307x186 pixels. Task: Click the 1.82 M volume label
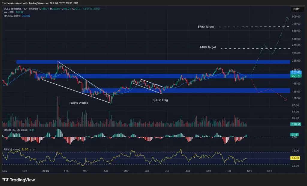pyautogui.click(x=296, y=124)
